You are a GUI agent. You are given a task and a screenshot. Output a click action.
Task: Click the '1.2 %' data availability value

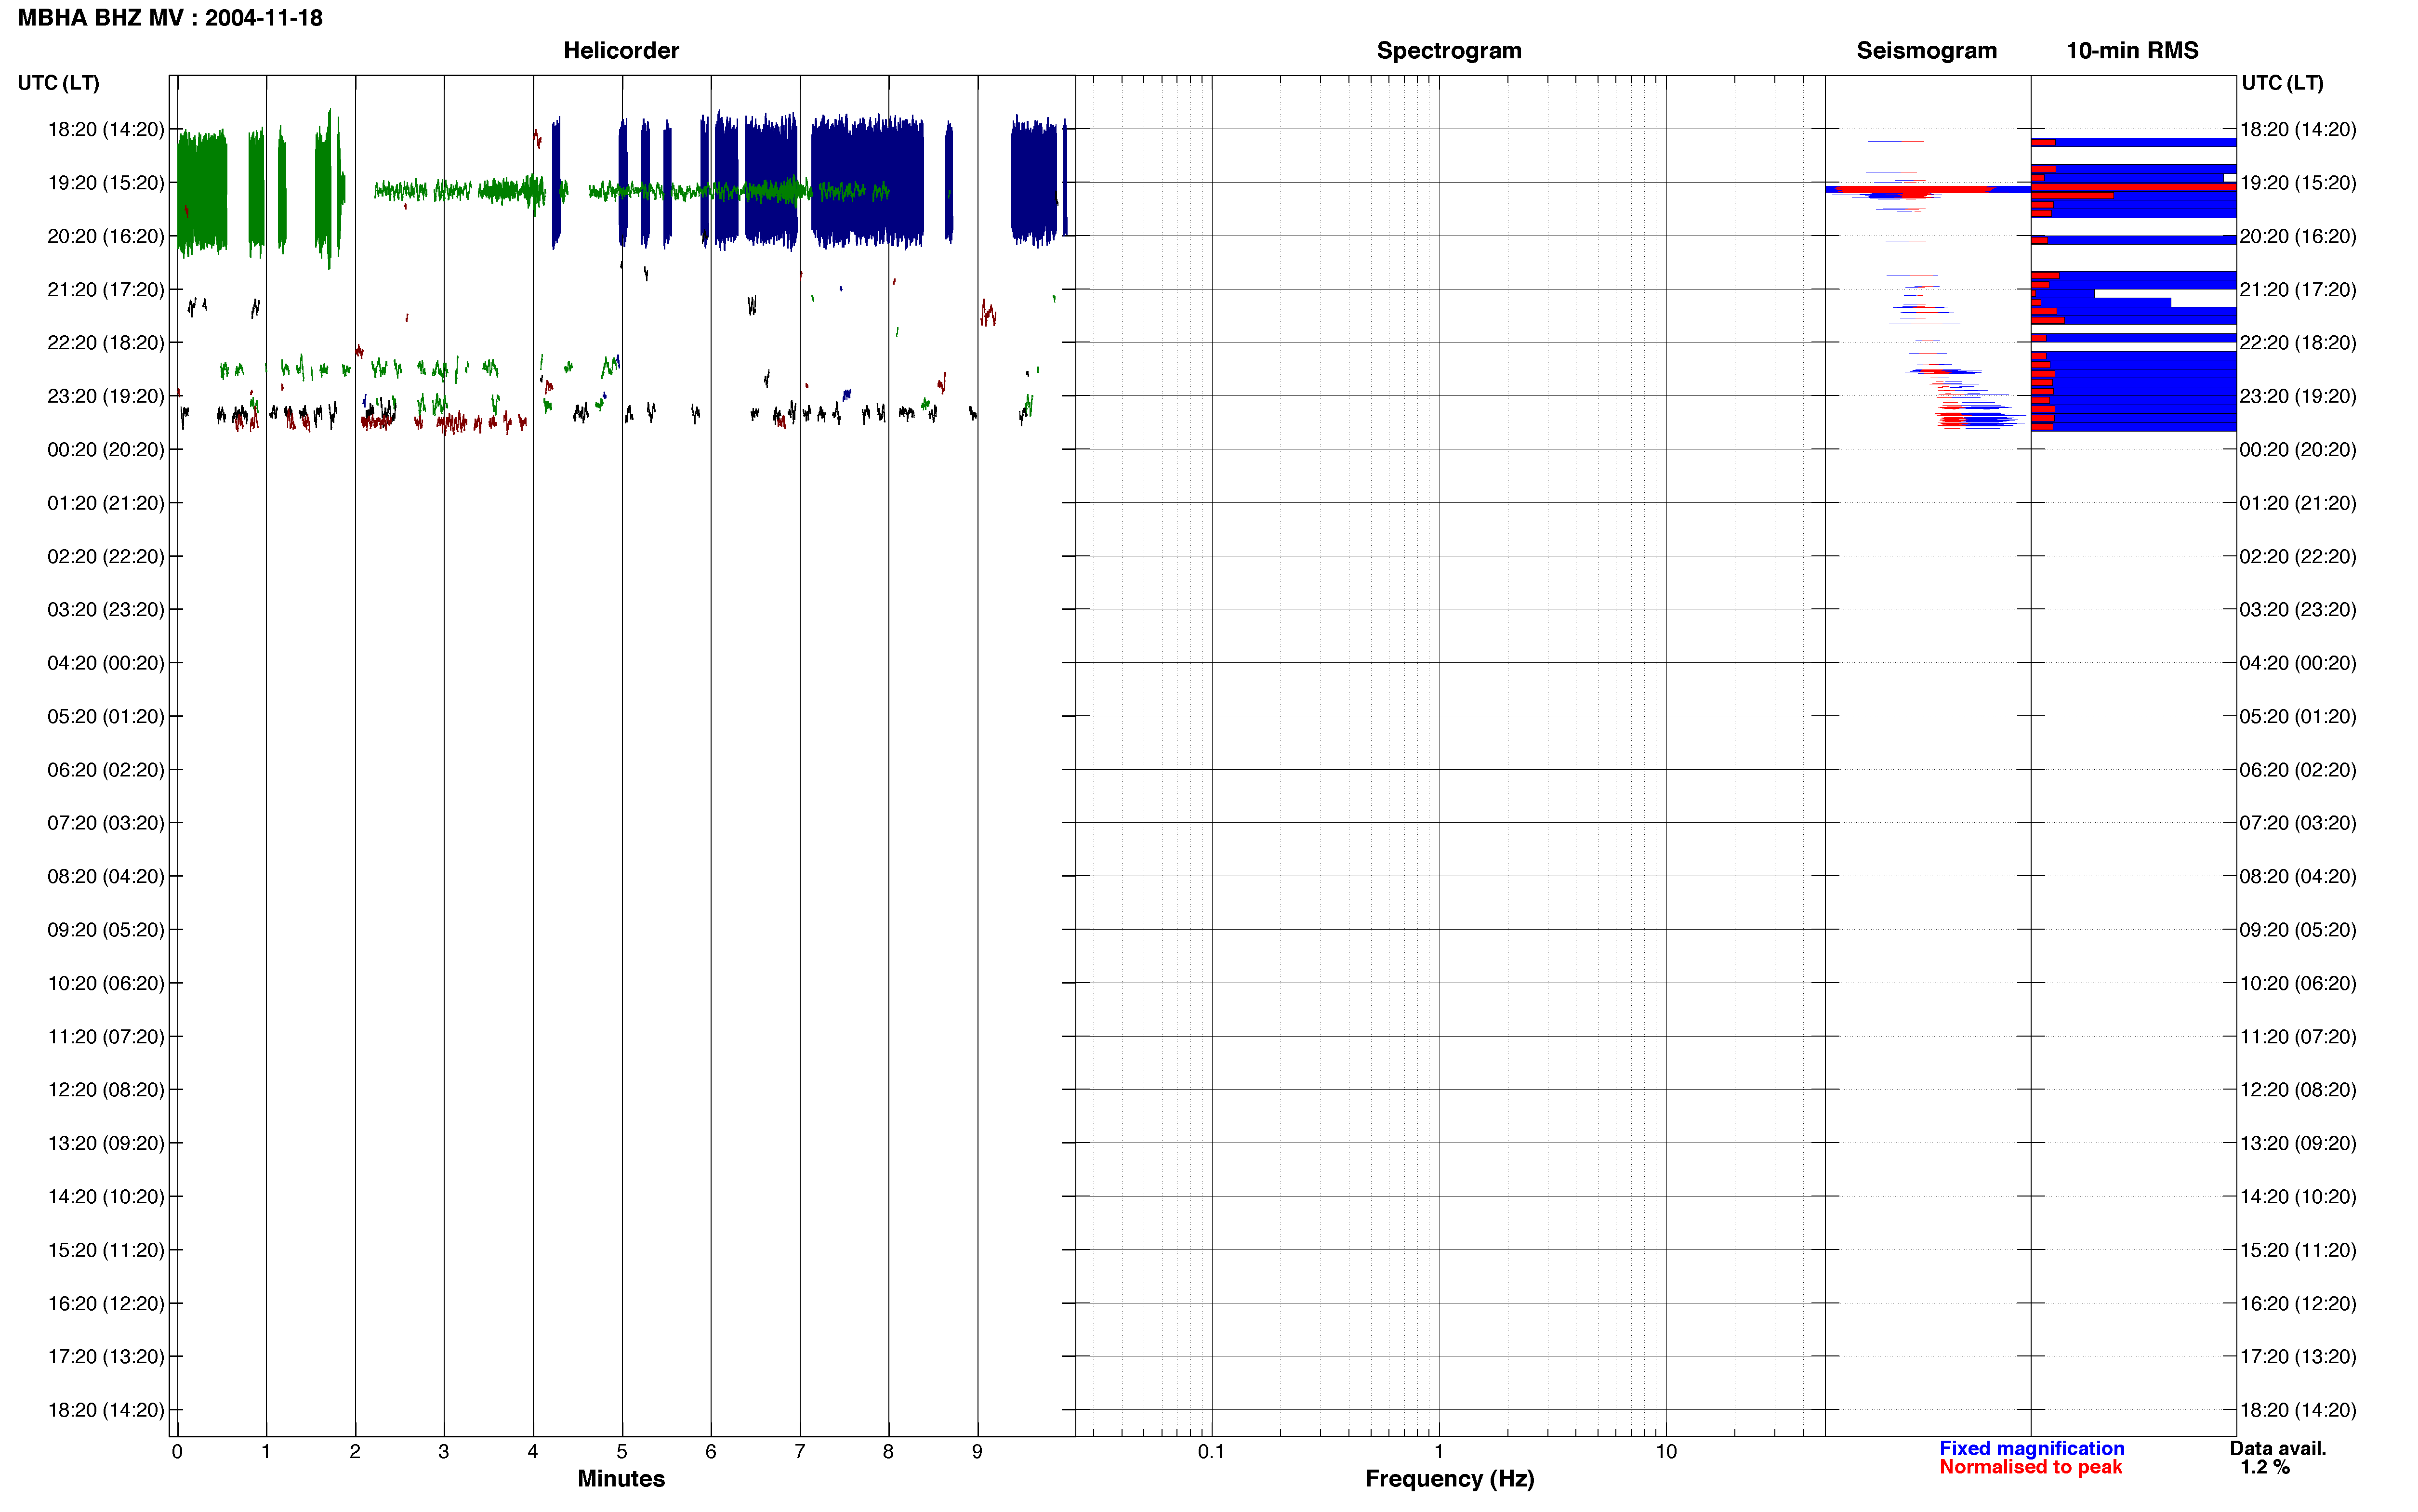2265,1467
